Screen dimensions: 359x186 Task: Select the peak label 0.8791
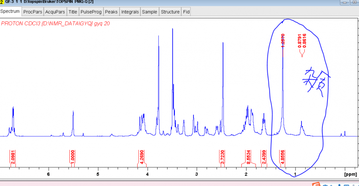click(300, 41)
